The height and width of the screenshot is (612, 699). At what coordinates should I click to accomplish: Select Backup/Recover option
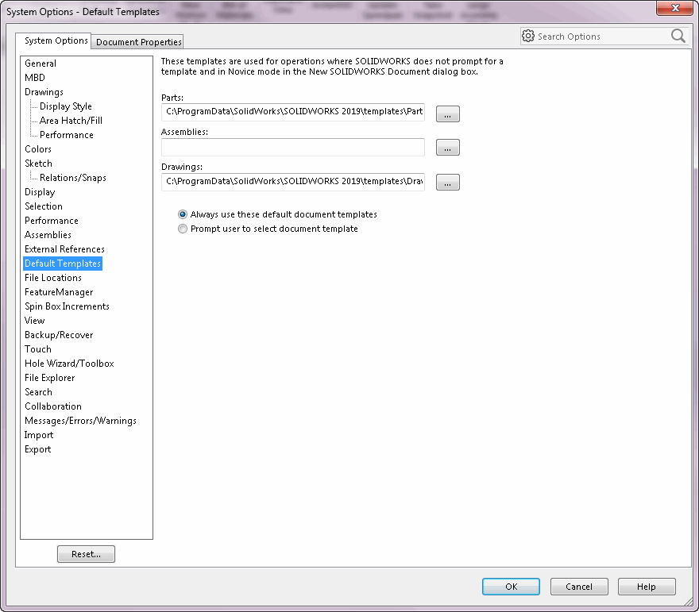tap(59, 334)
